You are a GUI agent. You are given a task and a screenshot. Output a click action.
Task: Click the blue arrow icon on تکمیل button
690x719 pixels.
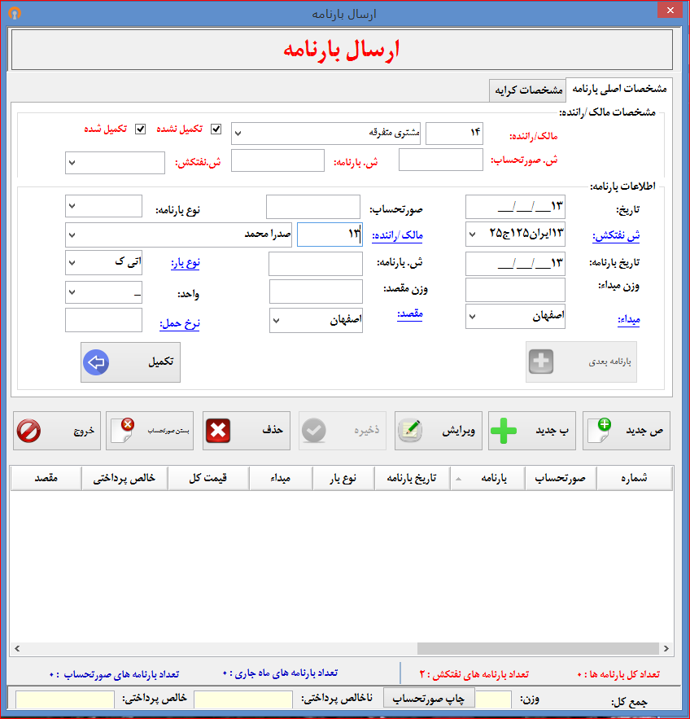click(x=96, y=362)
